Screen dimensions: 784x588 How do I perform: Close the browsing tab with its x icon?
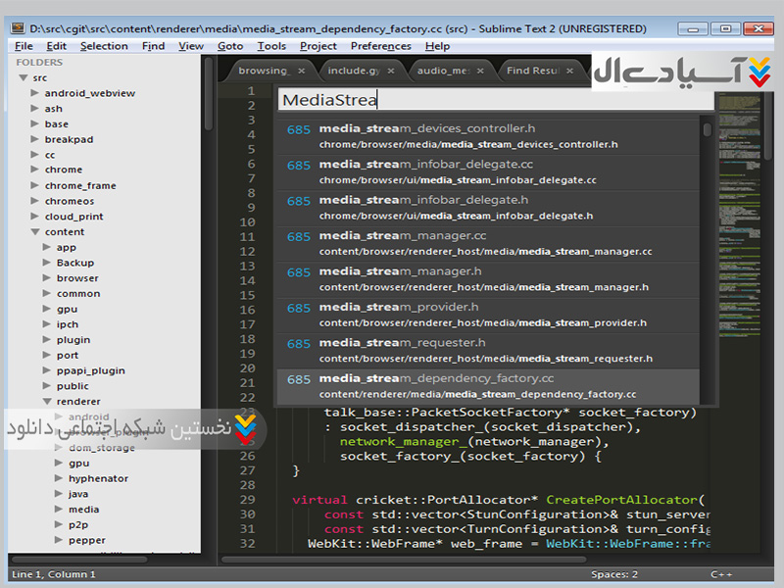[x=301, y=71]
